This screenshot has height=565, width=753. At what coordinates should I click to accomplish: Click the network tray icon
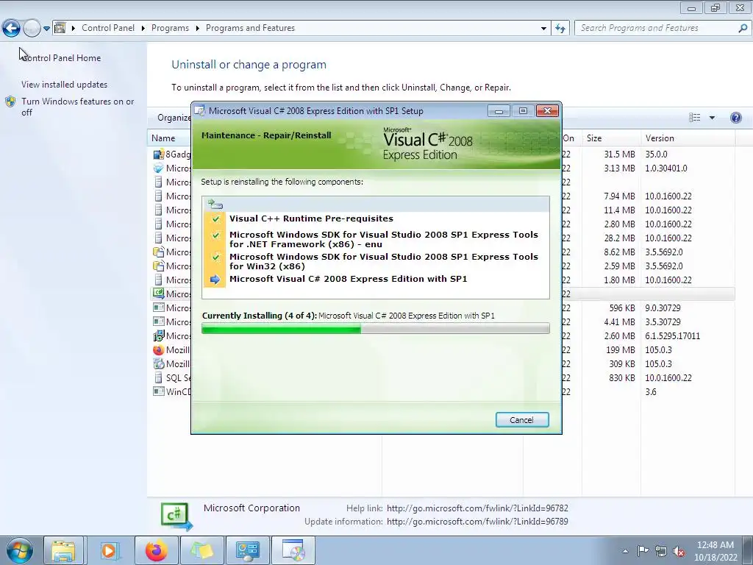(x=661, y=552)
